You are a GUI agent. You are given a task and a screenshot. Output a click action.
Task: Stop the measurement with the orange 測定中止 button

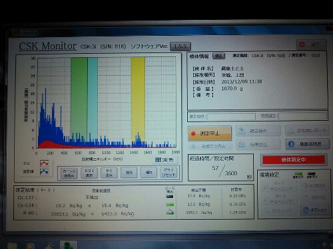[x=210, y=133]
